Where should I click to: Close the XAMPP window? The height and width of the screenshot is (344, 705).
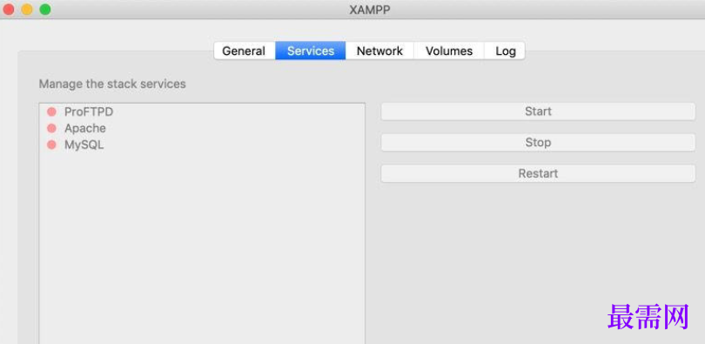coord(9,9)
